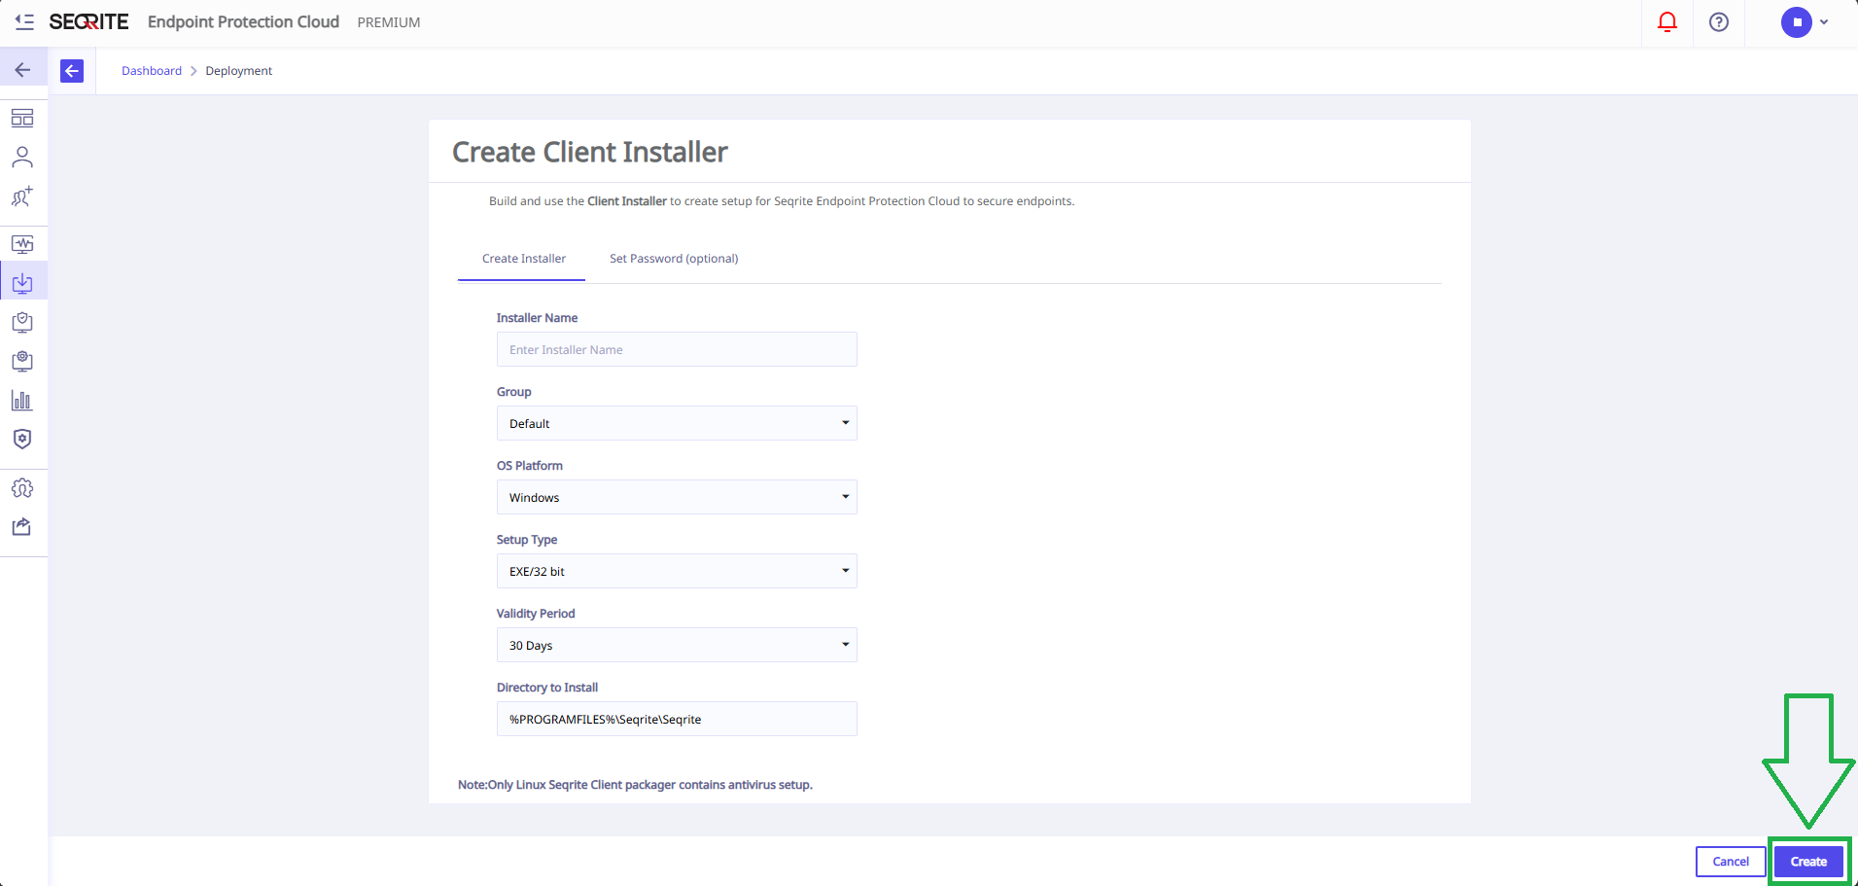Go to Dashboard breadcrumb link

pyautogui.click(x=152, y=71)
